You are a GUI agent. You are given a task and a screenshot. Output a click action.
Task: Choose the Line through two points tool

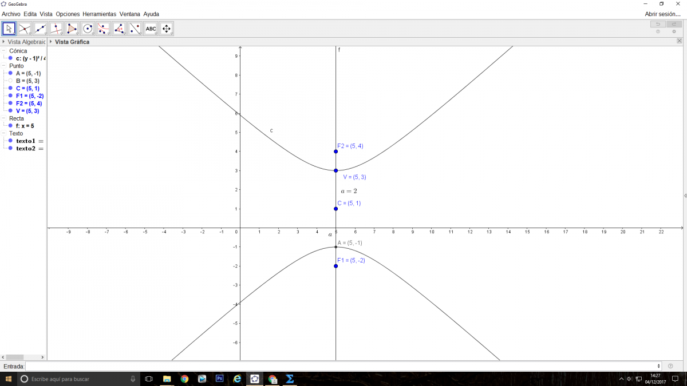pos(41,29)
